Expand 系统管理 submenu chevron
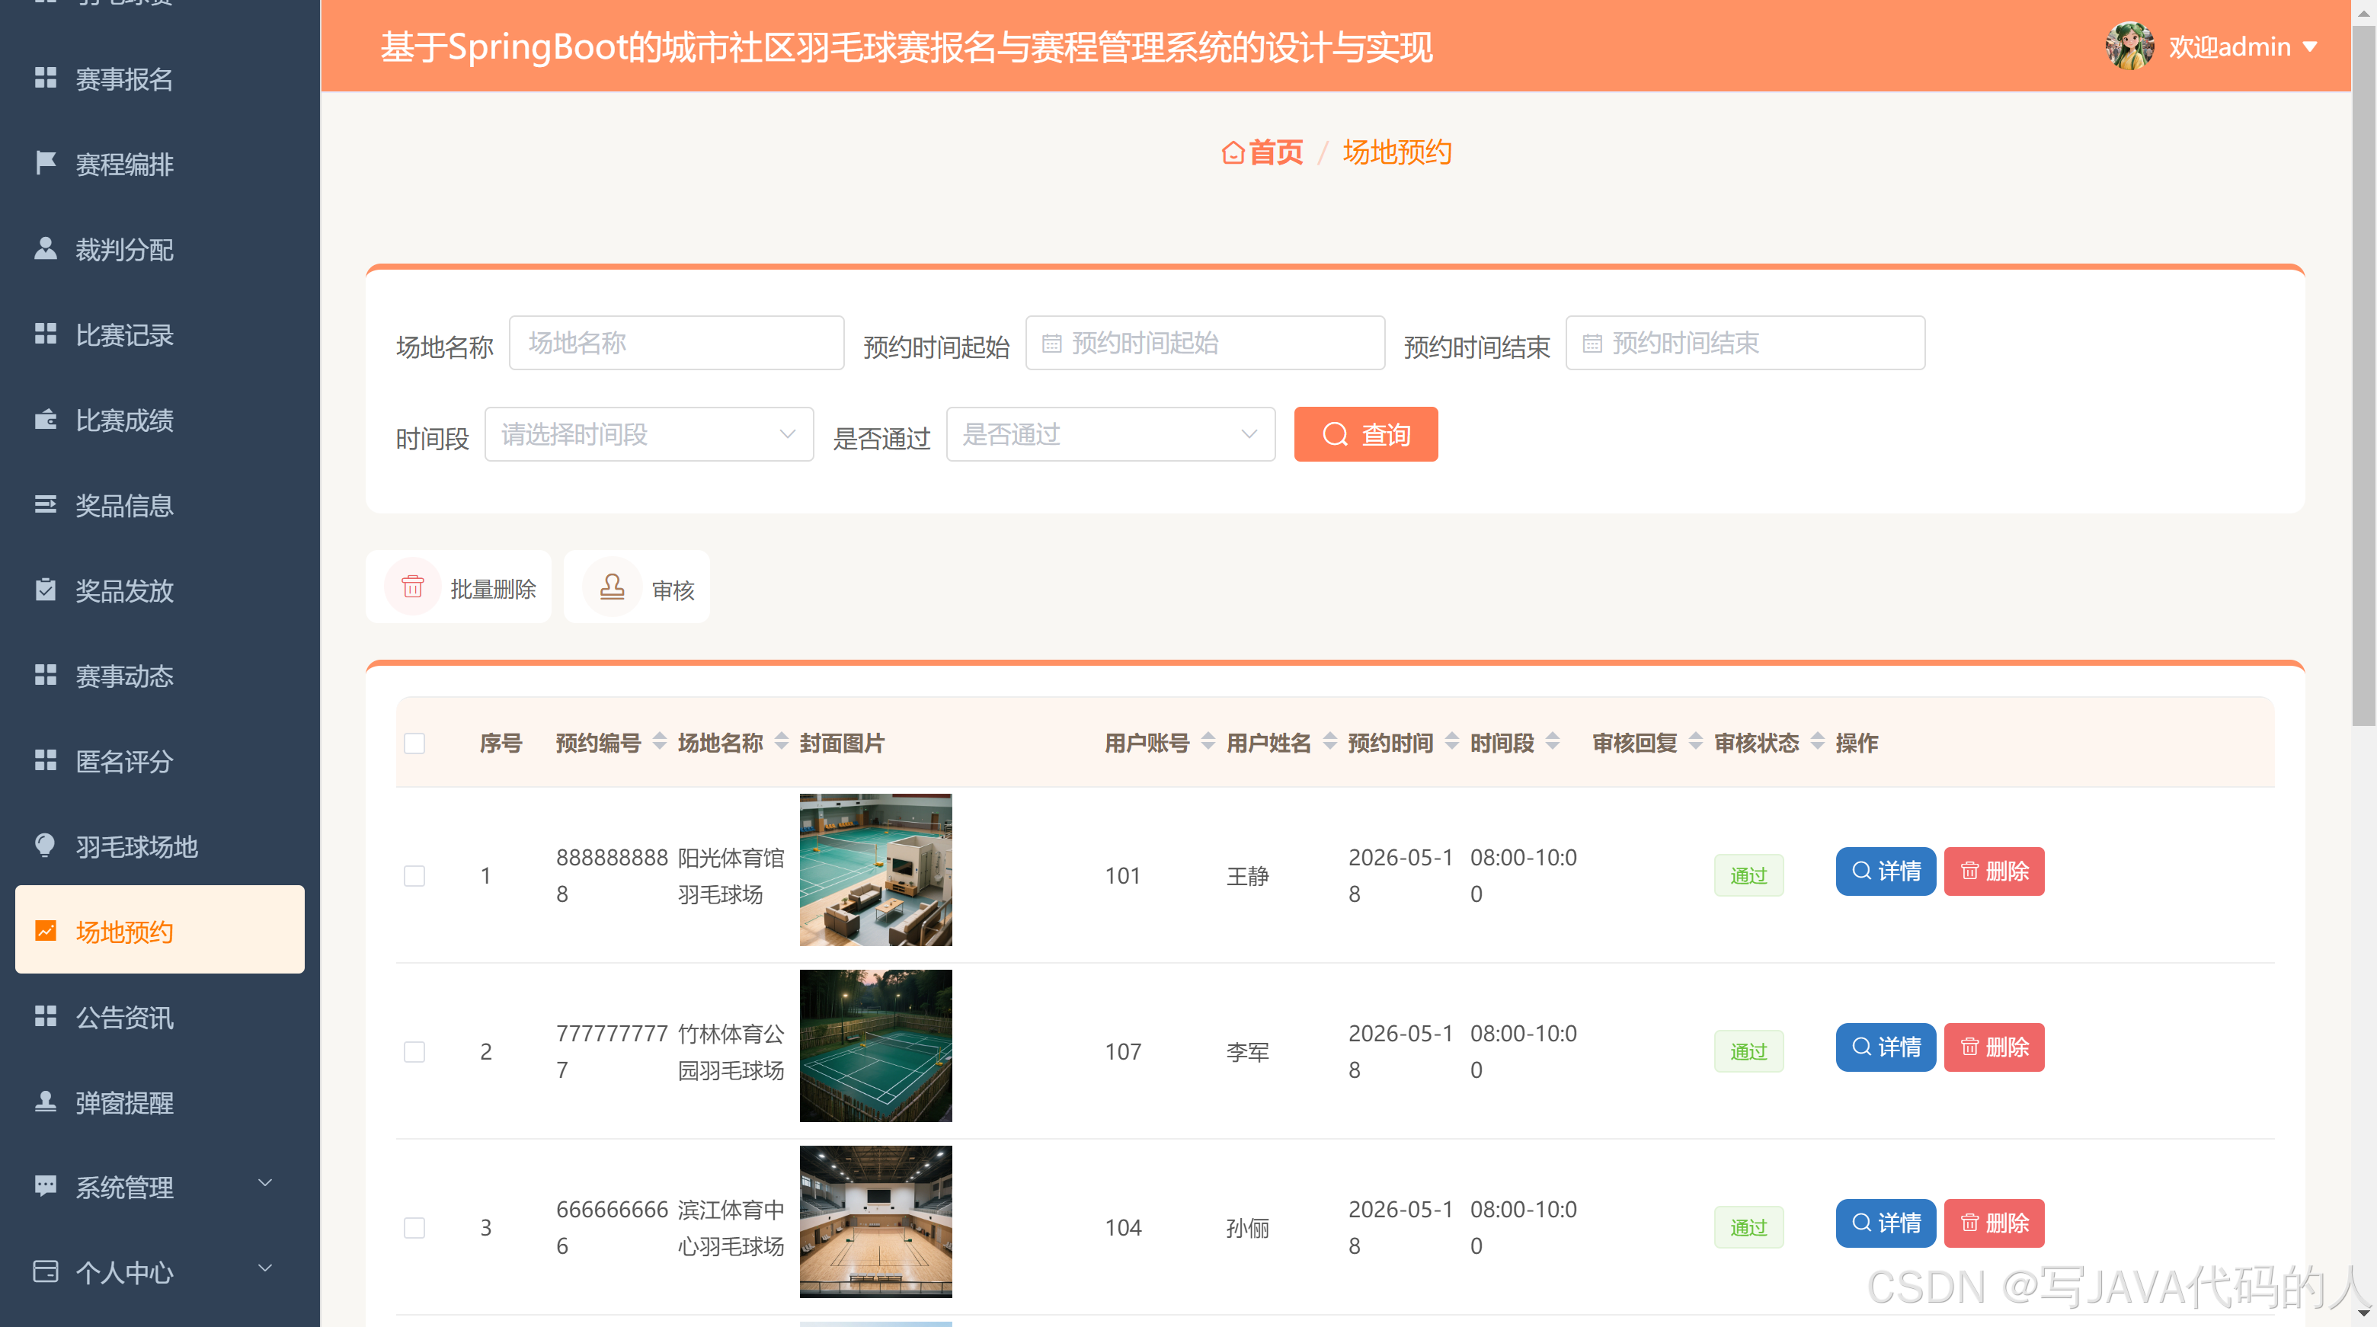Image resolution: width=2377 pixels, height=1327 pixels. (265, 1183)
